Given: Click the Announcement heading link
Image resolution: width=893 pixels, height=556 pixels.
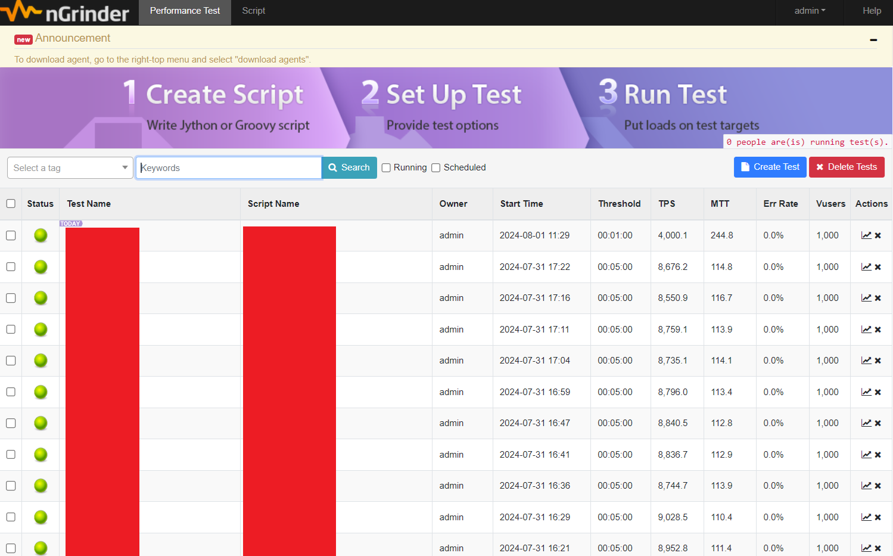Looking at the screenshot, I should (x=73, y=38).
